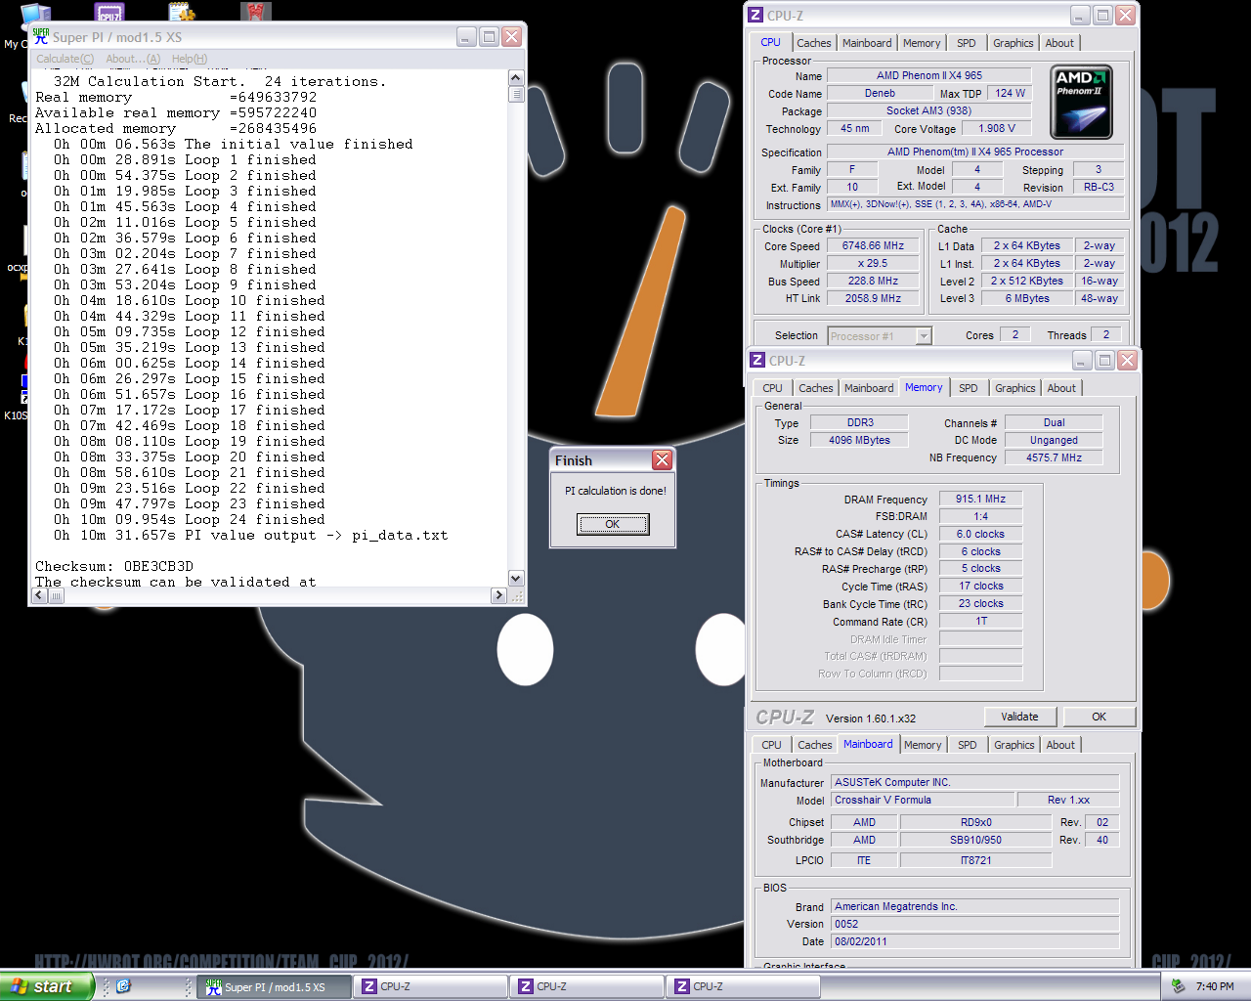The width and height of the screenshot is (1251, 1001).
Task: Select About tab in middle CPU-Z window
Action: click(x=1061, y=388)
